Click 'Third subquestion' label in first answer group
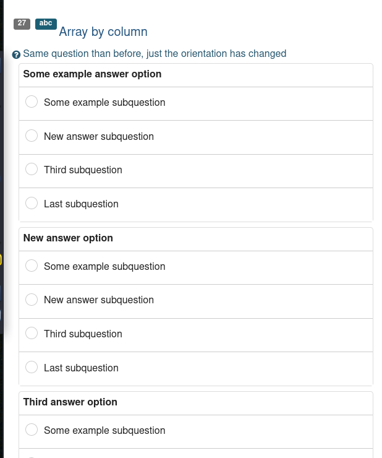 [83, 170]
